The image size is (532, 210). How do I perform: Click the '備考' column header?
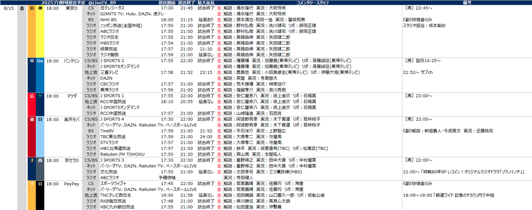click(467, 2)
